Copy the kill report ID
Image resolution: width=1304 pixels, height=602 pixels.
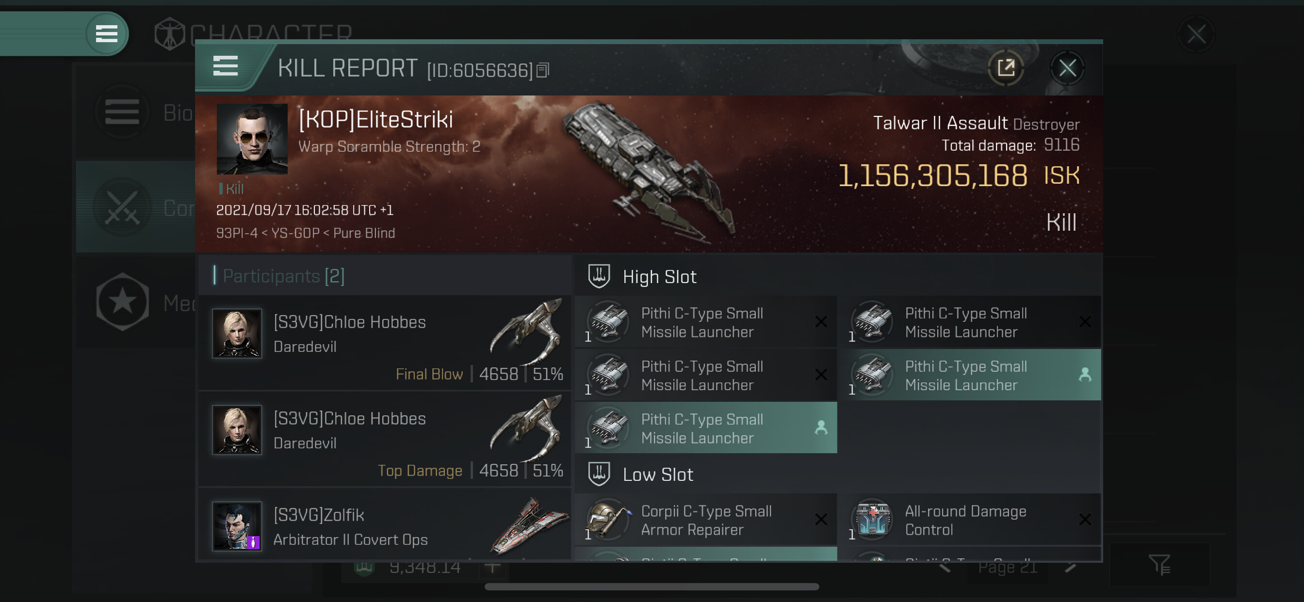pyautogui.click(x=543, y=70)
